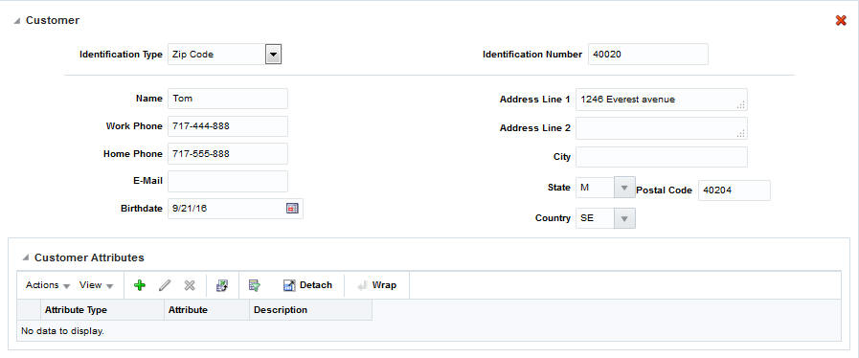Click the Identification Number field
The image size is (859, 358).
[x=648, y=55]
